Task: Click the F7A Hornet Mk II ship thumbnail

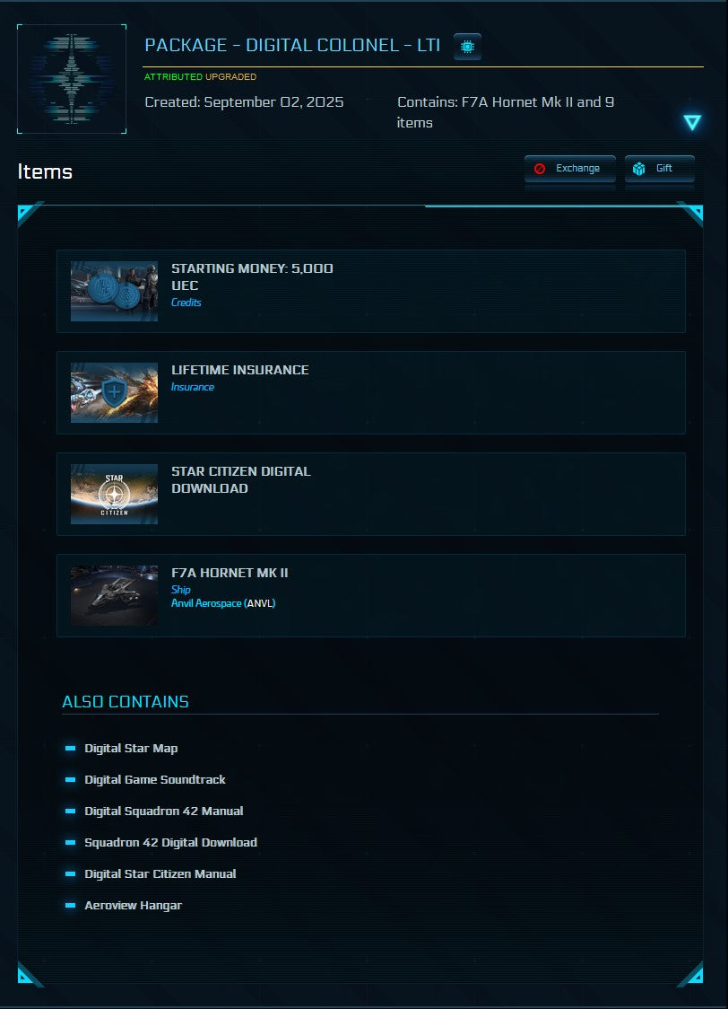Action: point(114,595)
